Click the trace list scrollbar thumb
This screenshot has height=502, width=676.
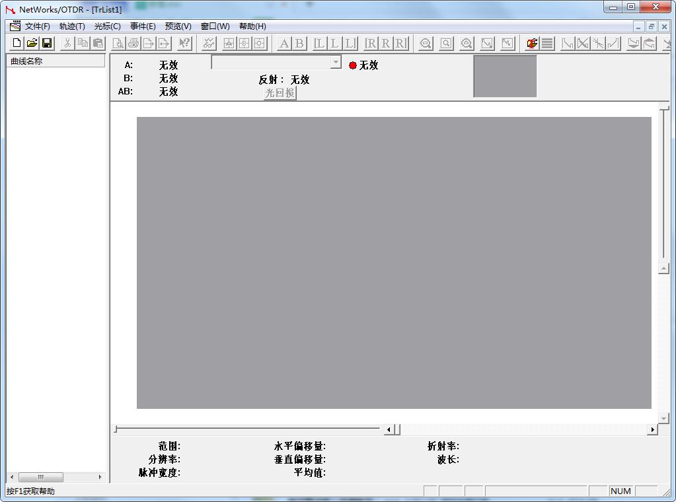41,477
